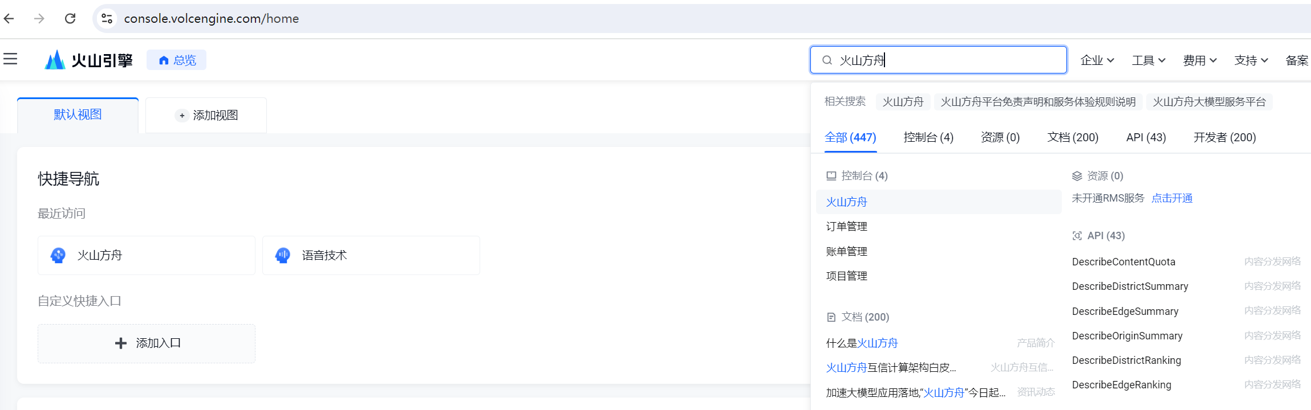Switch to the API (43) tab
This screenshot has width=1311, height=410.
pos(1146,137)
